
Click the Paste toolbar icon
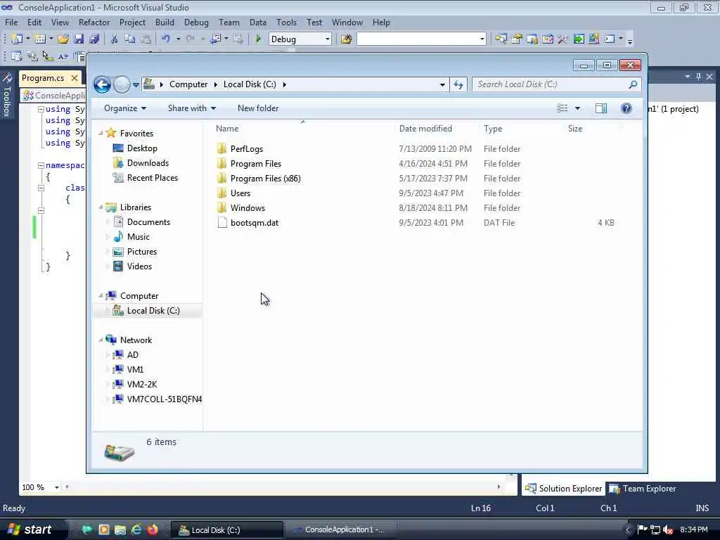[146, 39]
